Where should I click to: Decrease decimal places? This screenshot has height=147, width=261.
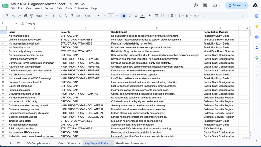pos(66,16)
